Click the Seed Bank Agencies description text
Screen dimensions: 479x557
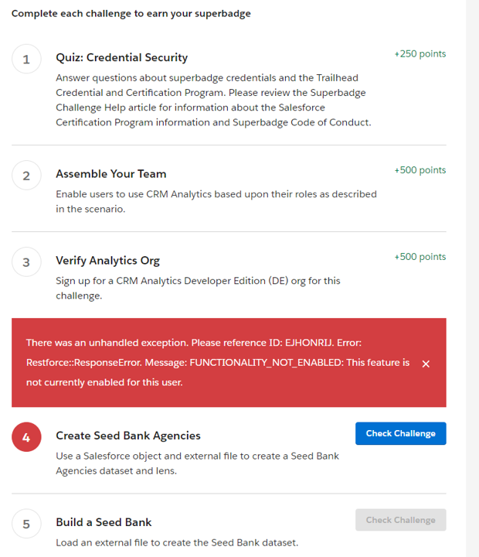197,463
